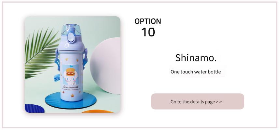Click the Cinnamoroll character on the bottle
The width and height of the screenshot is (280, 130).
(x=71, y=80)
